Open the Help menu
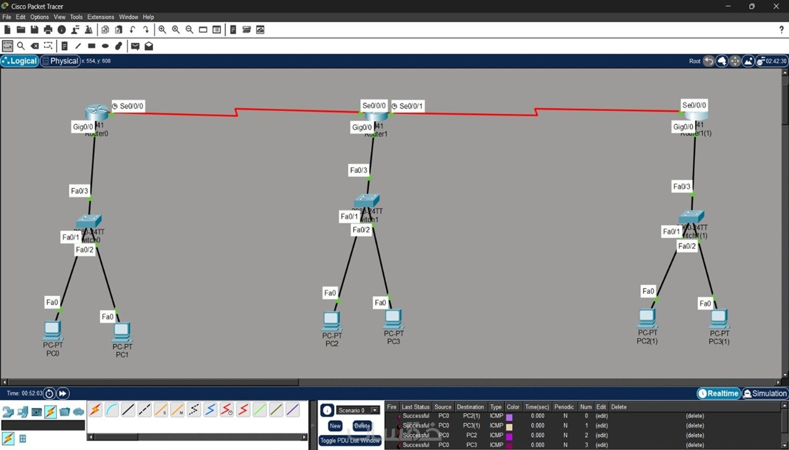This screenshot has width=789, height=450. 149,17
